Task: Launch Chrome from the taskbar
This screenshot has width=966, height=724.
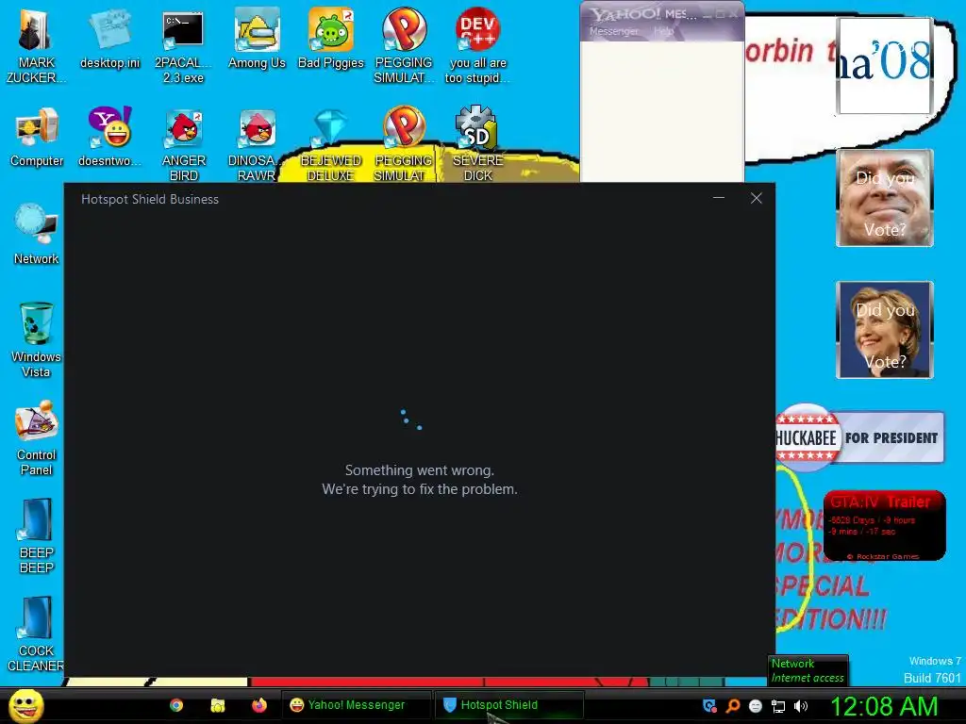Action: [176, 705]
